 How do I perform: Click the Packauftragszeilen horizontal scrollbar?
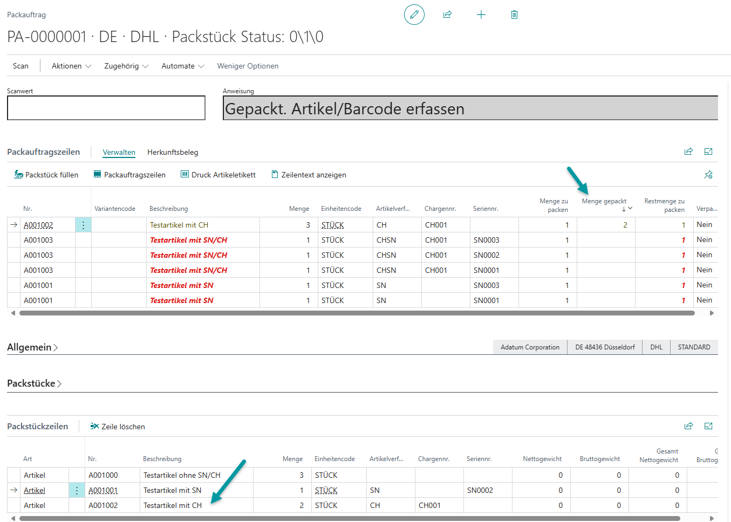click(356, 313)
